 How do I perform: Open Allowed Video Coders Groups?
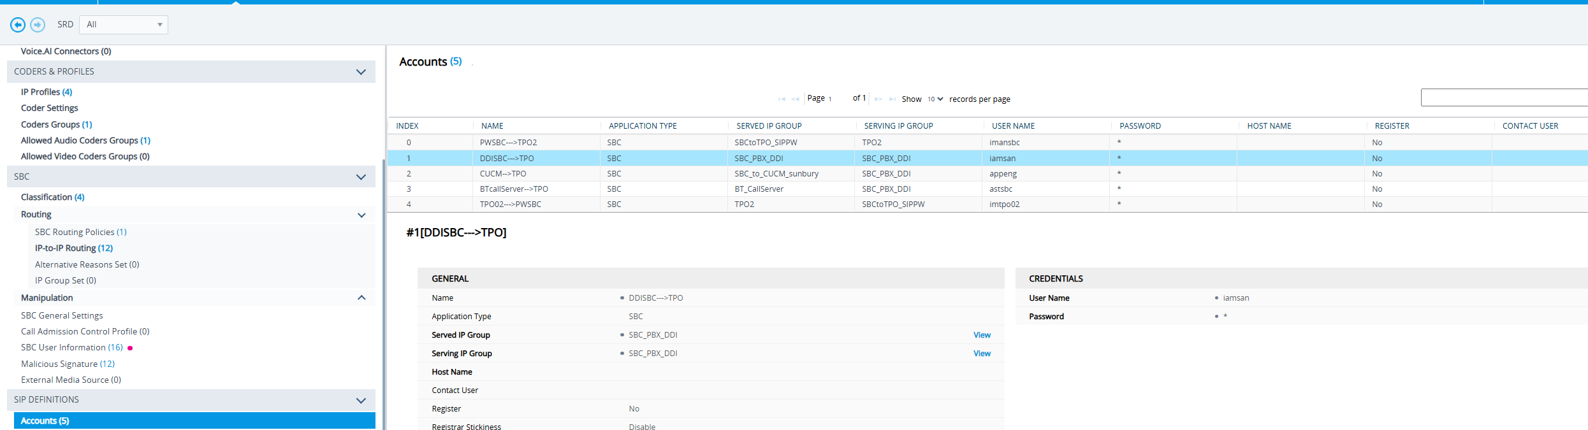pos(85,156)
